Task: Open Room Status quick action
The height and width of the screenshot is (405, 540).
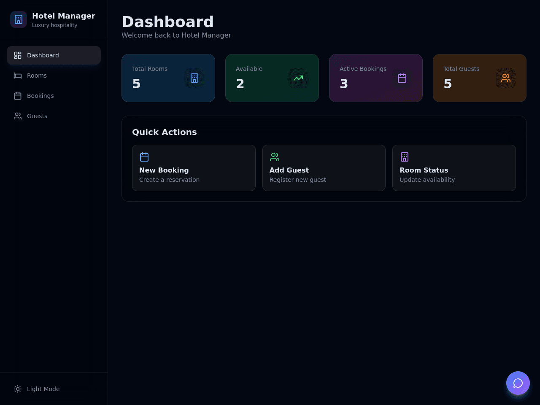Action: pyautogui.click(x=454, y=168)
